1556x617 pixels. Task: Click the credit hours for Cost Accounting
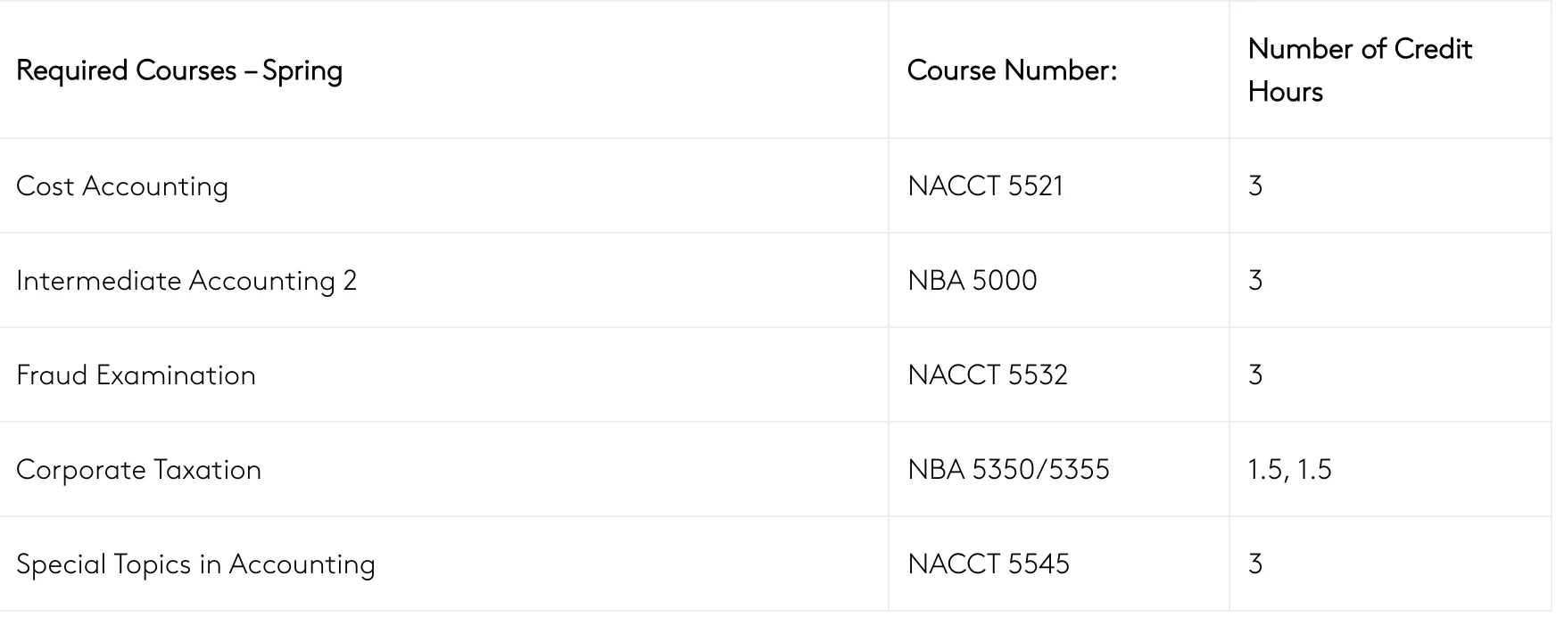1255,186
